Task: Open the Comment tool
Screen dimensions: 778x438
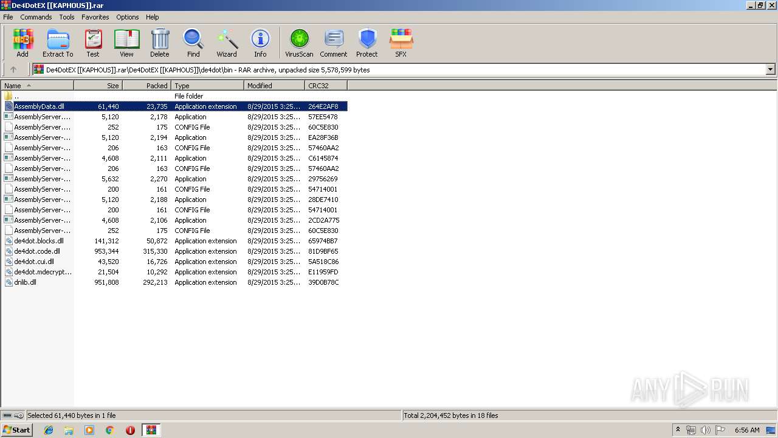Action: (x=334, y=43)
